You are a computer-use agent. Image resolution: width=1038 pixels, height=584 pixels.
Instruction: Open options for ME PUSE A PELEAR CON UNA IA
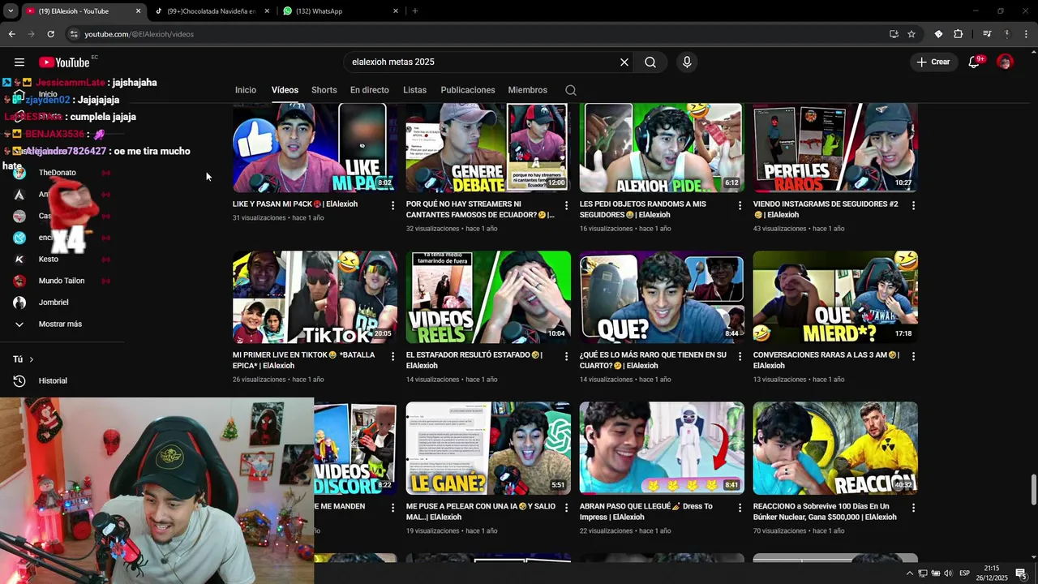(x=567, y=507)
